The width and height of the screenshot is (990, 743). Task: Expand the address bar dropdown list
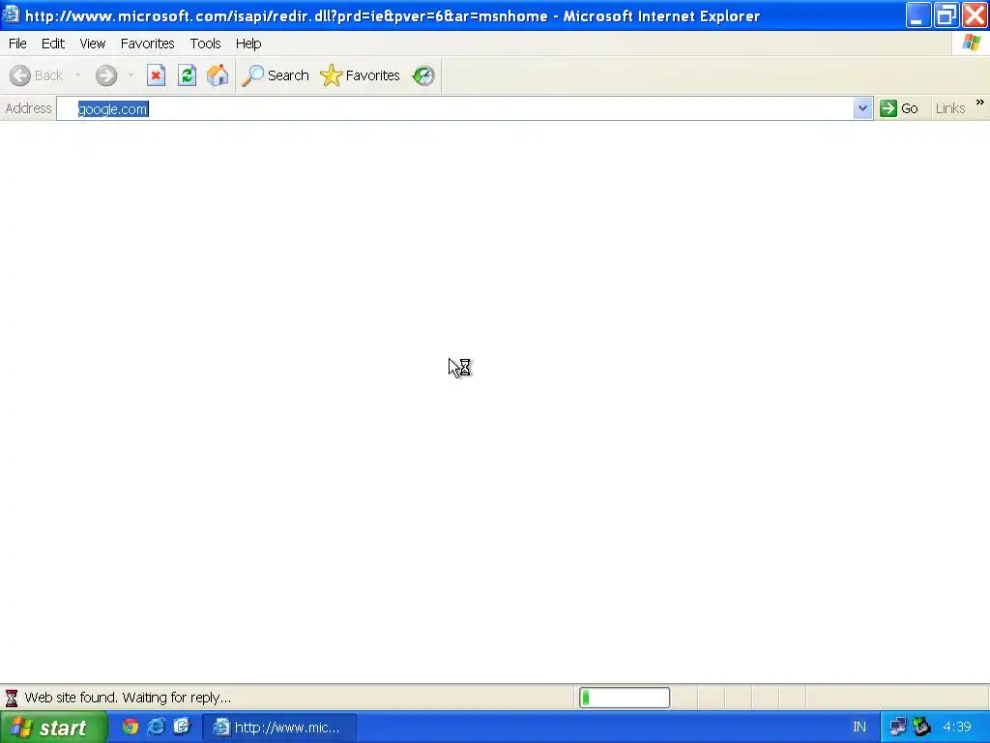tap(862, 108)
